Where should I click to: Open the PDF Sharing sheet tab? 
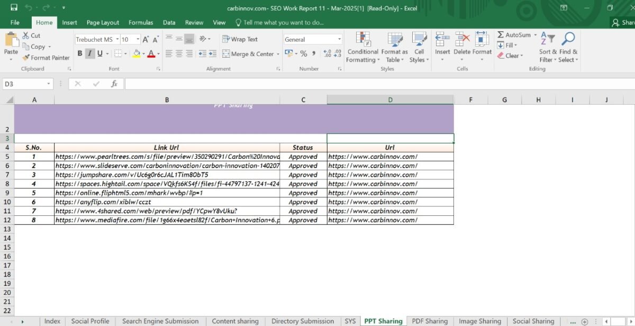(429, 321)
